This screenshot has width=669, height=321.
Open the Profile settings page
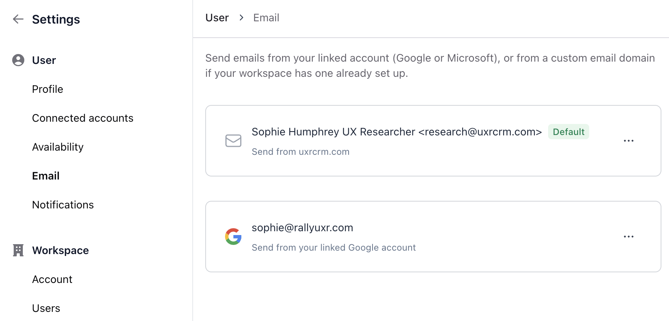48,89
